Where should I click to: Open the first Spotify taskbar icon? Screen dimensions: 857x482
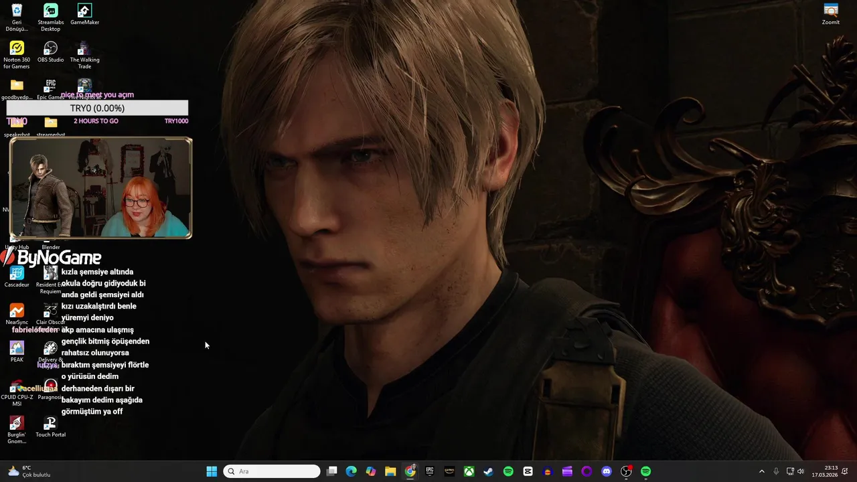click(508, 471)
